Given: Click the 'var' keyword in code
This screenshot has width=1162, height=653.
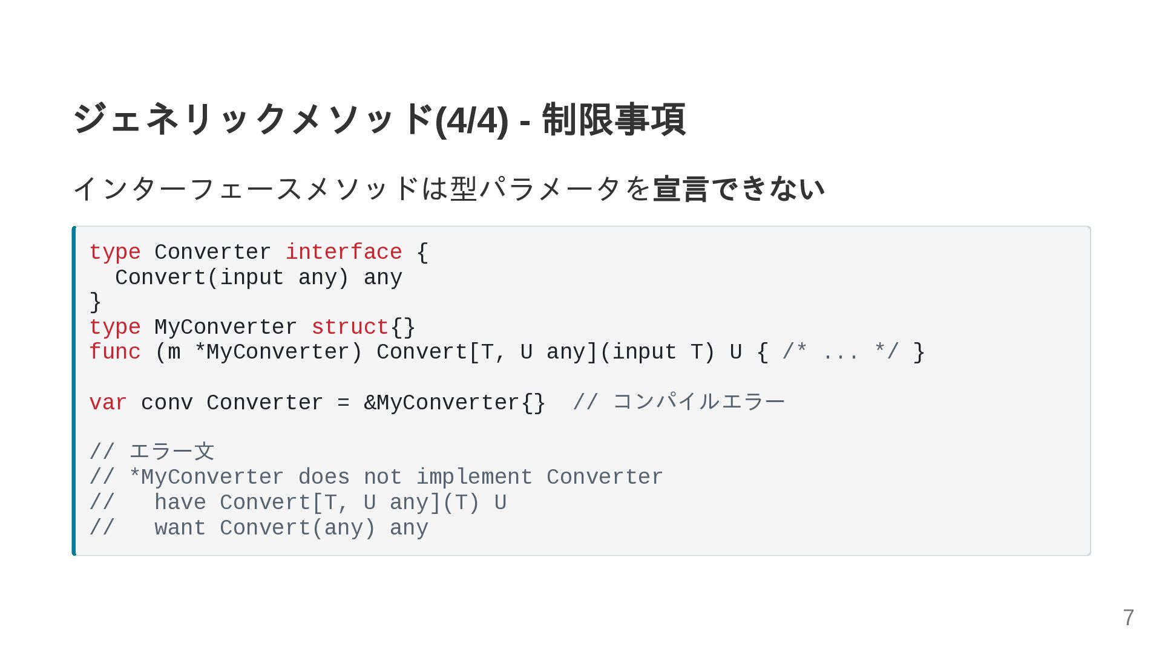Looking at the screenshot, I should coord(108,403).
